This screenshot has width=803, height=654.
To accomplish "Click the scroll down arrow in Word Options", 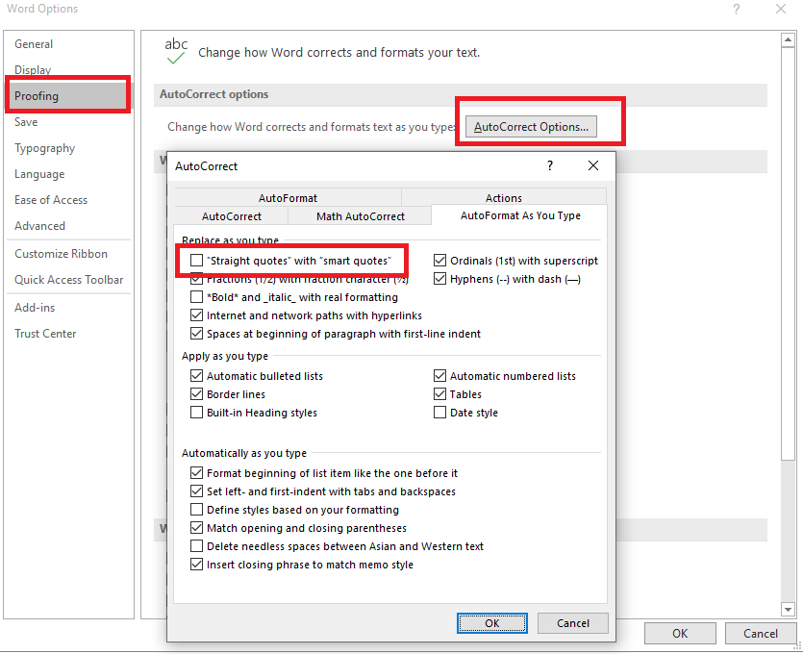I will (x=788, y=610).
